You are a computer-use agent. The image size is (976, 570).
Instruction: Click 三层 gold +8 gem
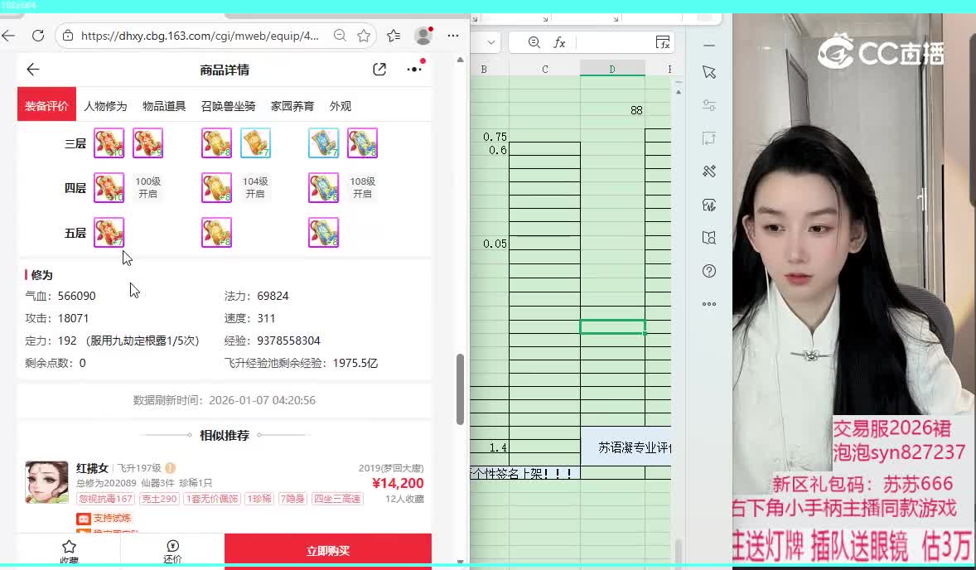pyautogui.click(x=216, y=143)
